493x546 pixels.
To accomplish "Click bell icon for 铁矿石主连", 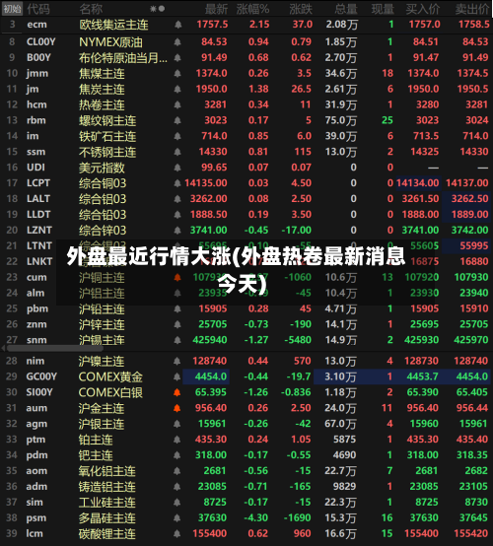I will (x=177, y=136).
